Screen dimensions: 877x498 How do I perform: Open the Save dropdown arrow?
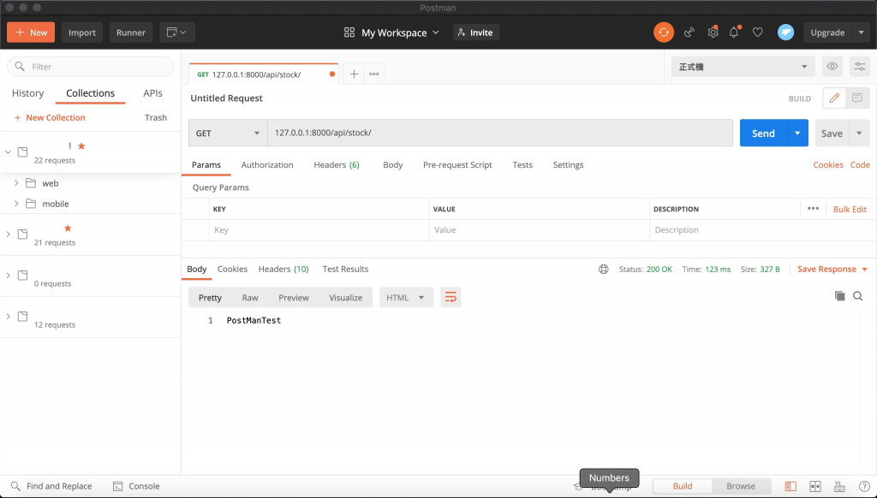860,133
